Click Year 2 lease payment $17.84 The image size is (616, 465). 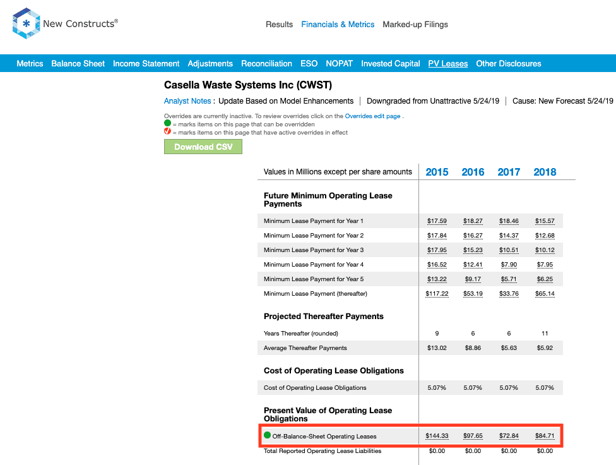(437, 236)
